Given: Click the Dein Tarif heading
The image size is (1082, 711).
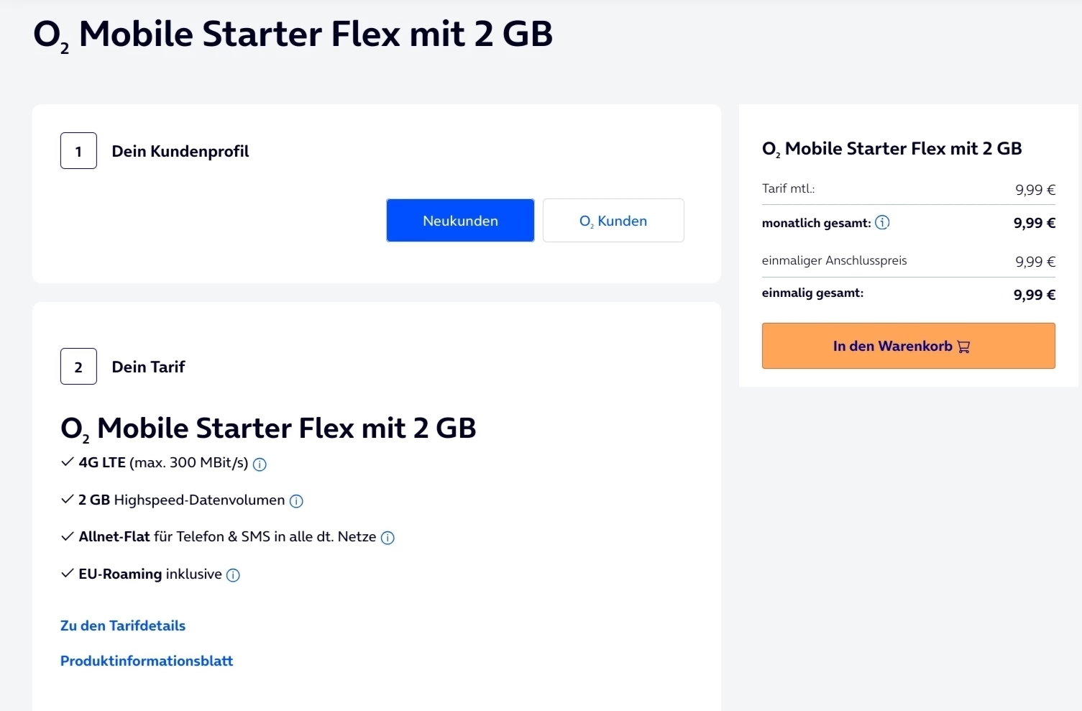Looking at the screenshot, I should click(148, 367).
